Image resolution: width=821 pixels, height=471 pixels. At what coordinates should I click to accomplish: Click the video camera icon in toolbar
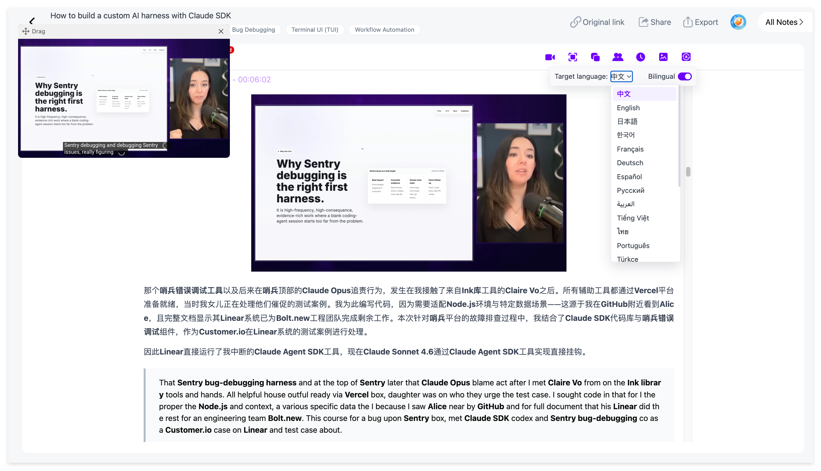point(550,57)
